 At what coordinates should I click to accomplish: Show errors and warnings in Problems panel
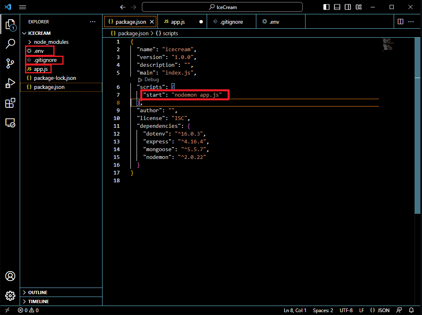28,310
